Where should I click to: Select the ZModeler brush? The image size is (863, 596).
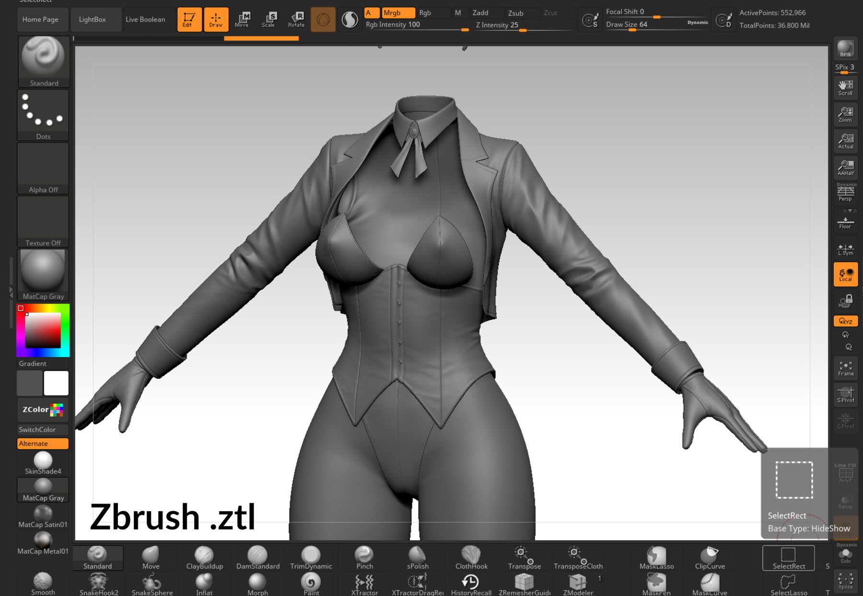pyautogui.click(x=578, y=585)
